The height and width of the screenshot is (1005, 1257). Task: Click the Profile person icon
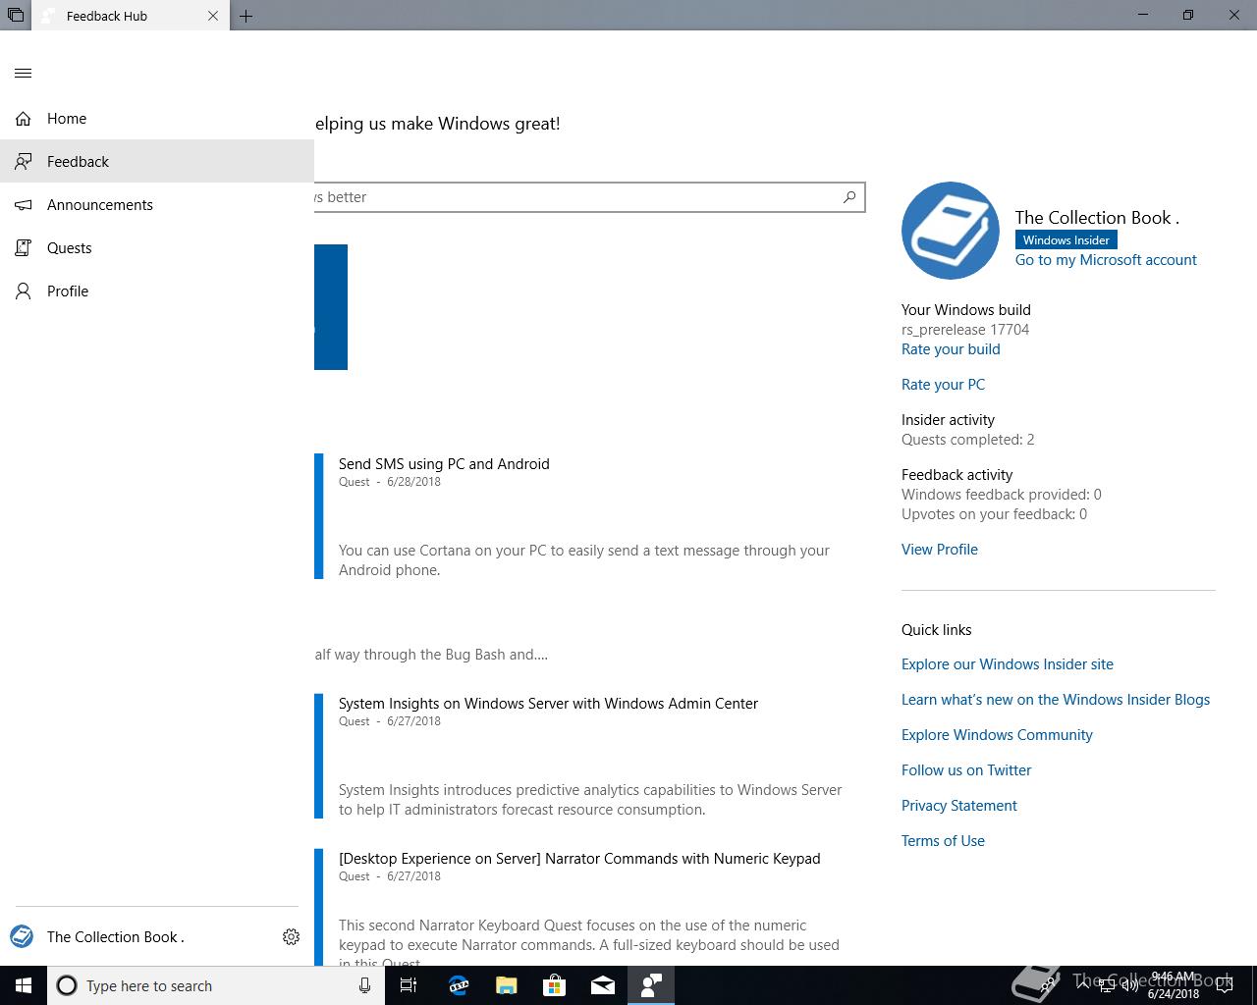click(x=24, y=291)
